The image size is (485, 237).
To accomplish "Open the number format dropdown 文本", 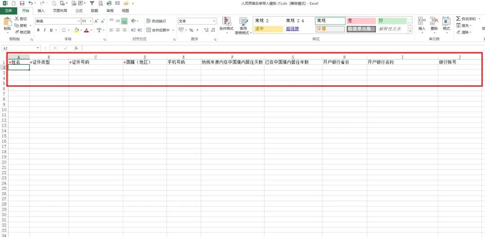I will coord(214,21).
